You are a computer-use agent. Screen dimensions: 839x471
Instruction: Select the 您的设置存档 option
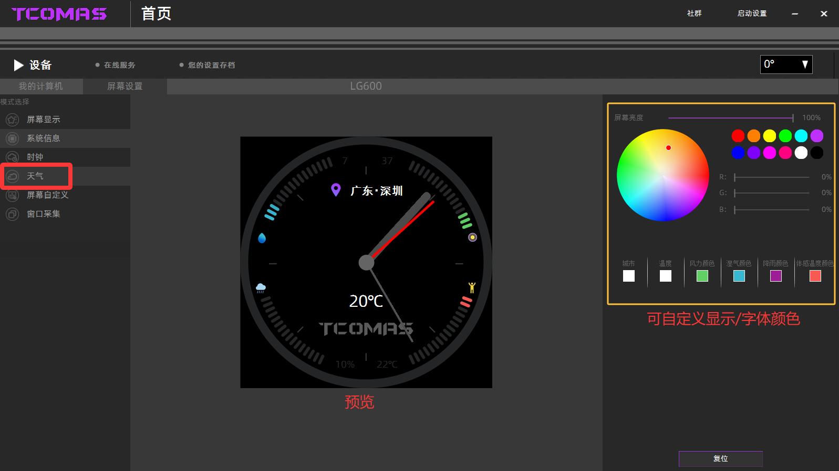tap(211, 65)
